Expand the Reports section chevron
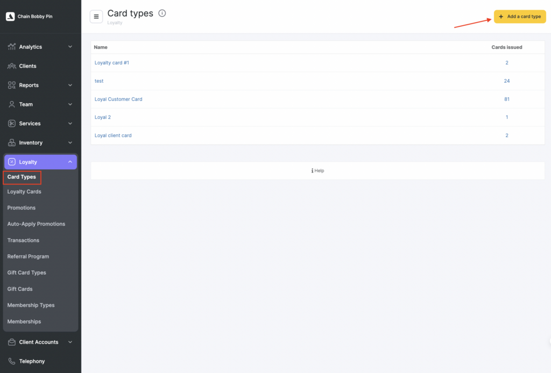The image size is (551, 373). point(70,85)
